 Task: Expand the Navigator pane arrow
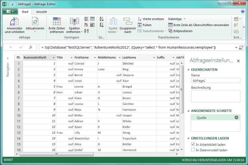(8, 58)
